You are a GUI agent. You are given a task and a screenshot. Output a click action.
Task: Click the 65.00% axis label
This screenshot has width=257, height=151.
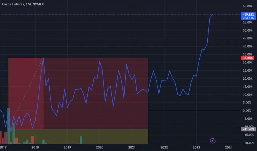(x=248, y=6)
